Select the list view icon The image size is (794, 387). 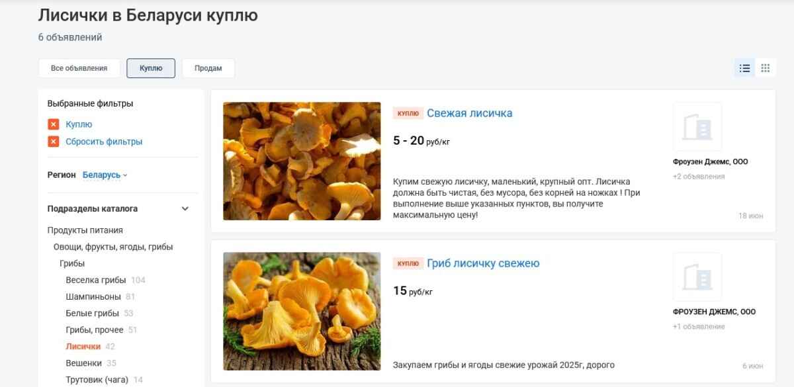[x=744, y=67]
